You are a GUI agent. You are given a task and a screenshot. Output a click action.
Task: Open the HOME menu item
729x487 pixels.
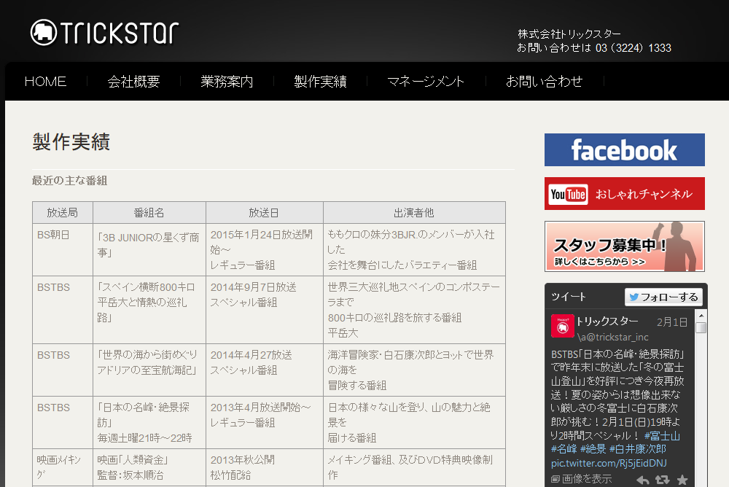coord(45,82)
